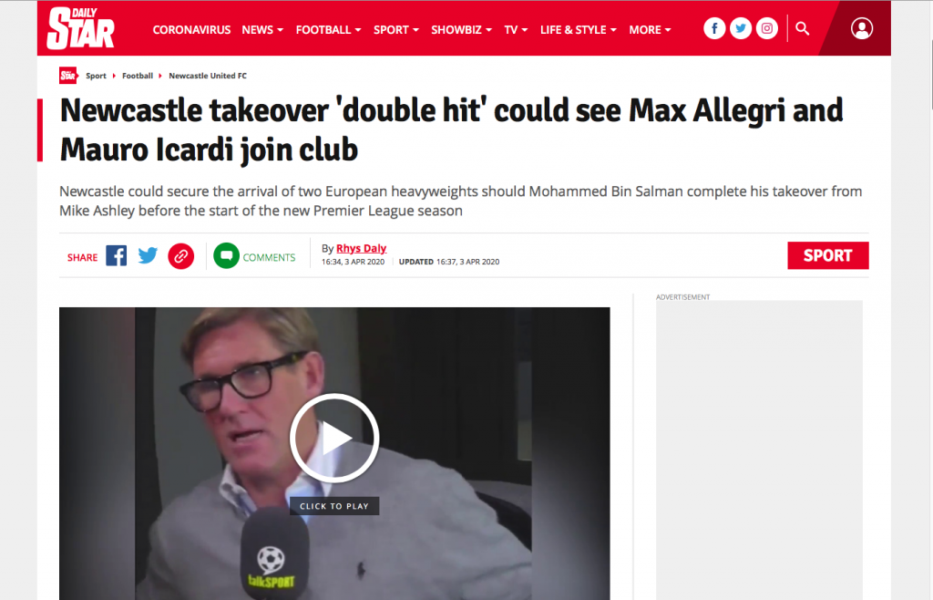The image size is (933, 600).
Task: Open the Coronavirus menu item
Action: [191, 30]
